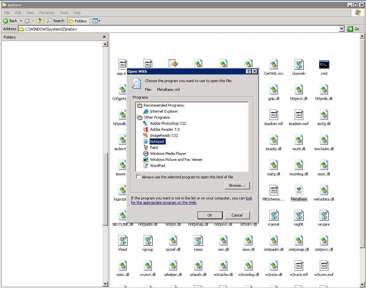Viewport: 366px width, 288px height.
Task: Click the Go button beside the address bar
Action: [x=353, y=29]
